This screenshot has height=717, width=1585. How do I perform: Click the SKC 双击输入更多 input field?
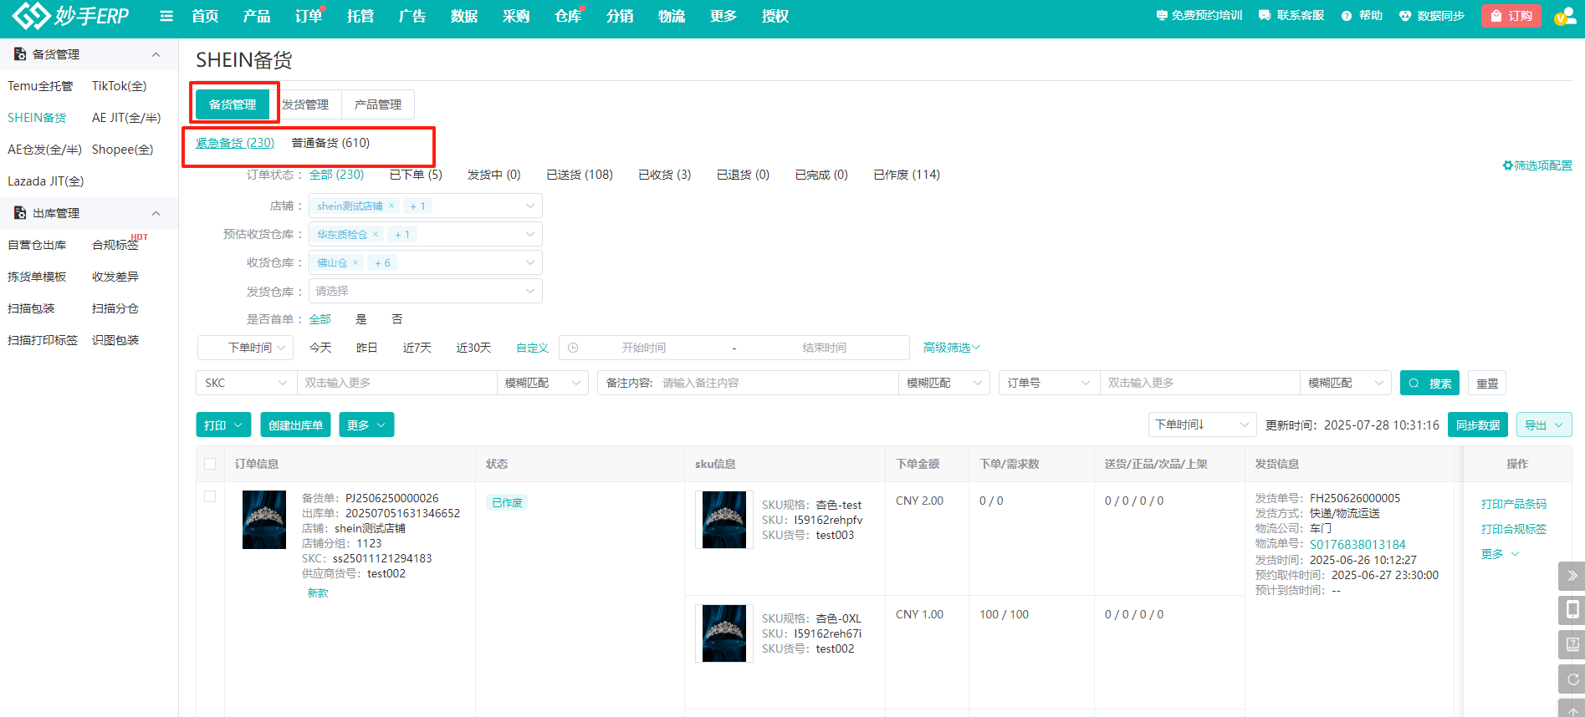(x=397, y=383)
